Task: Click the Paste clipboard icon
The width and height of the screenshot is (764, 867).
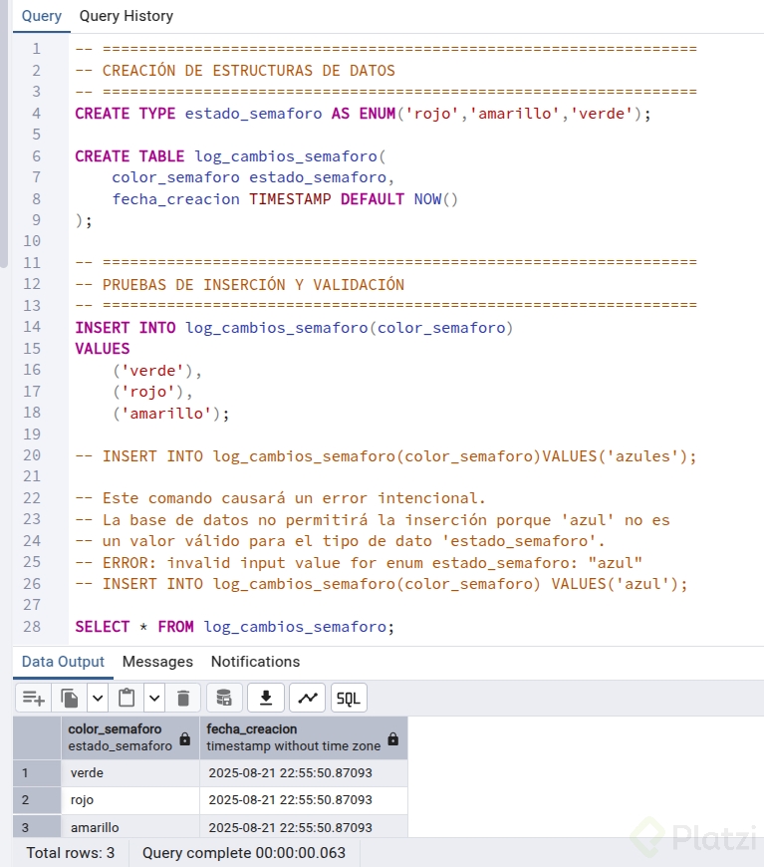Action: click(127, 699)
